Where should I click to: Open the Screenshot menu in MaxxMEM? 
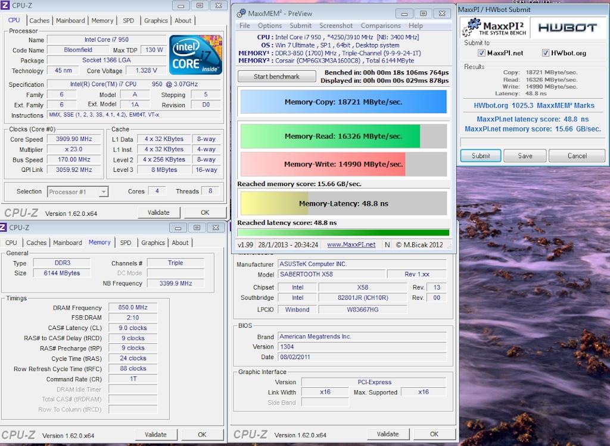pos(336,26)
